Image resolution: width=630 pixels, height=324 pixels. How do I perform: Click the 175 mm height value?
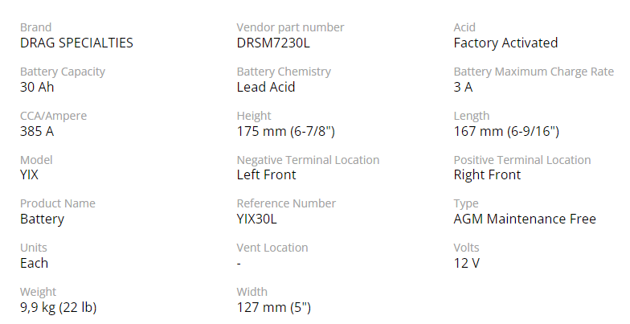(x=286, y=132)
